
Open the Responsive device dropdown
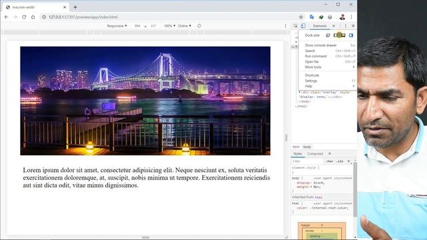[117, 26]
